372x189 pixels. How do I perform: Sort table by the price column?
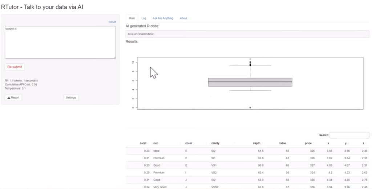308,143
